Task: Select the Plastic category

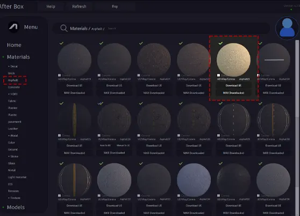Action: (x=12, y=115)
